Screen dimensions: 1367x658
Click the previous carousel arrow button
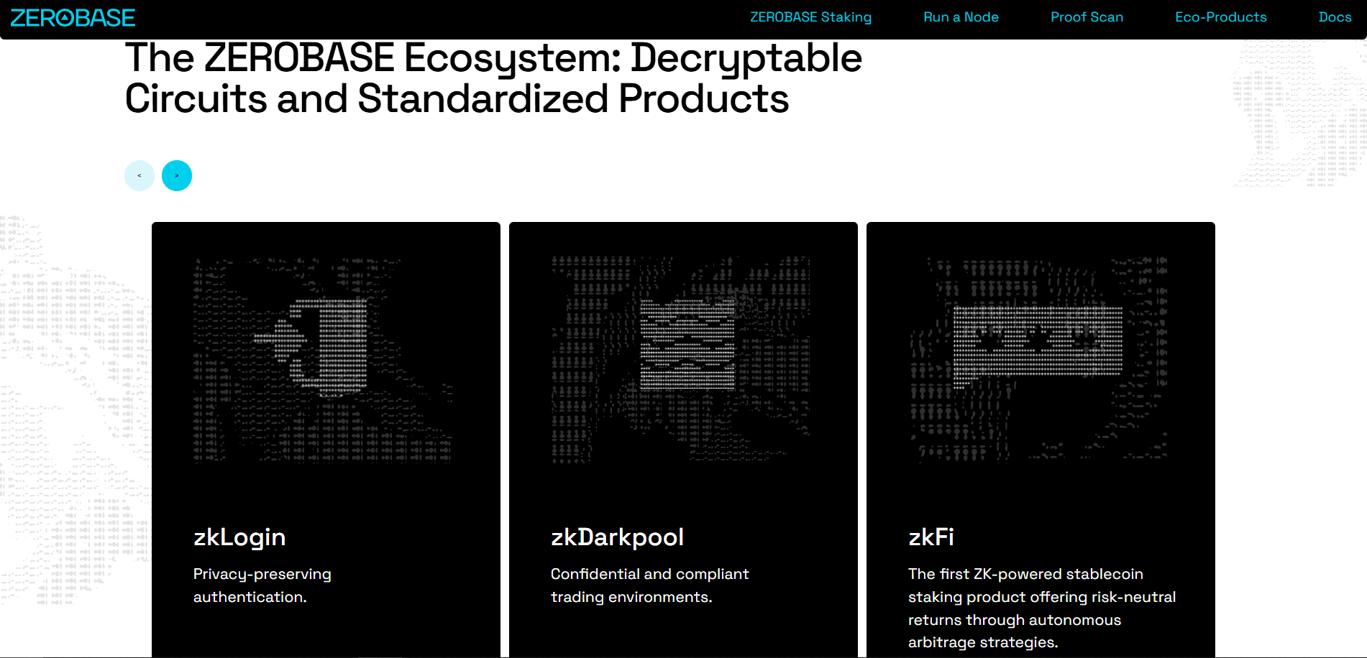(140, 175)
